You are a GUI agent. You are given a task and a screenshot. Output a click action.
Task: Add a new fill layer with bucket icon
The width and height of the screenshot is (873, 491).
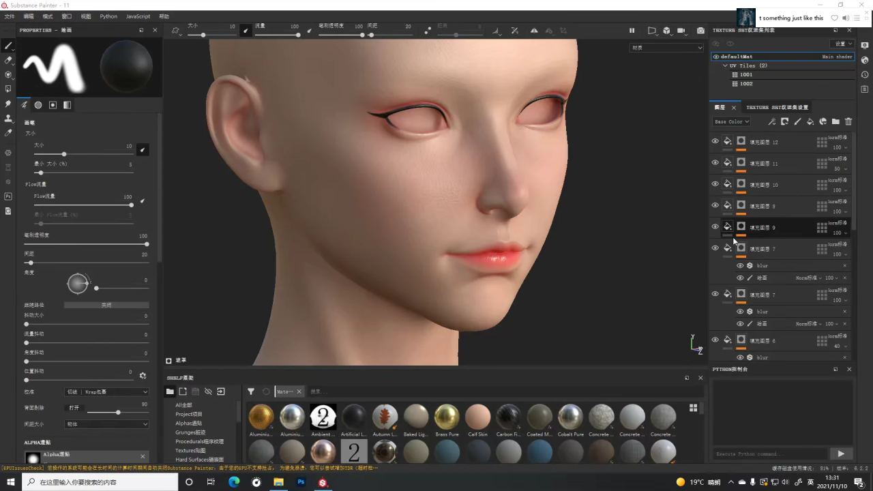point(810,121)
